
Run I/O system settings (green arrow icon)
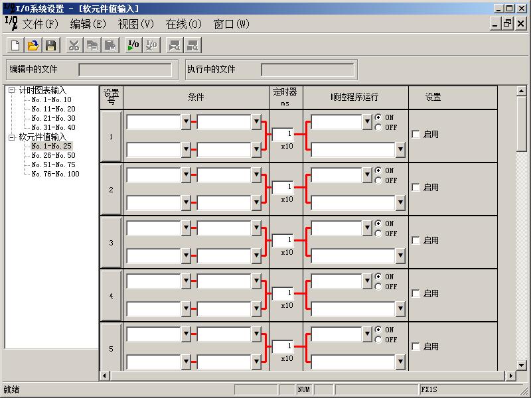click(x=133, y=45)
